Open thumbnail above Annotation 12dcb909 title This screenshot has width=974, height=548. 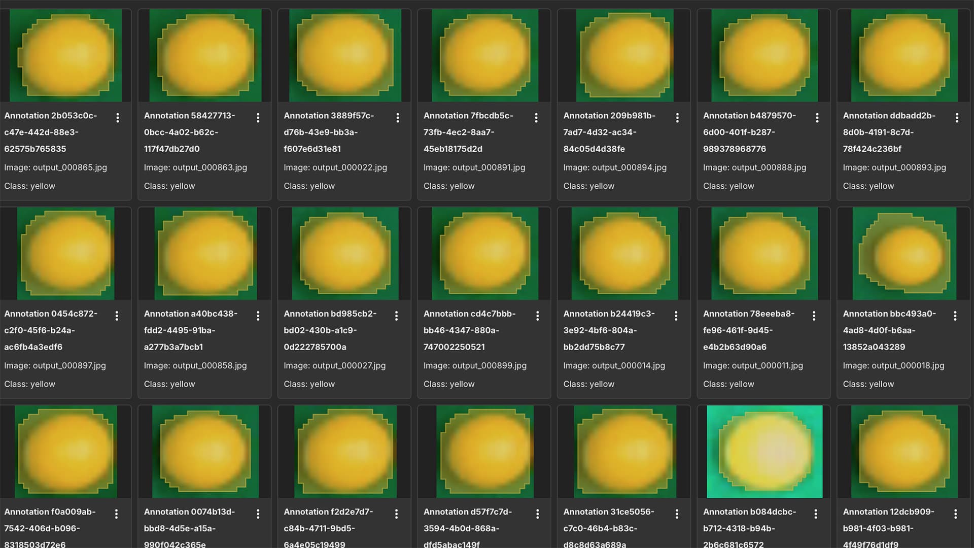pyautogui.click(x=905, y=452)
